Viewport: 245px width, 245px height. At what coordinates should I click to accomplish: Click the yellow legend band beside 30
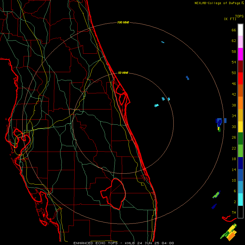coord(240,127)
